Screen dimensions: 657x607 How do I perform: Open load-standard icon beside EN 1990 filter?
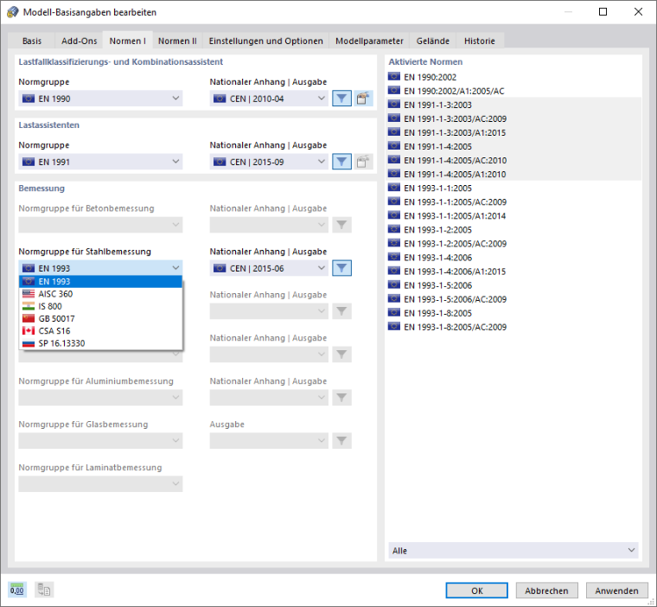(363, 99)
